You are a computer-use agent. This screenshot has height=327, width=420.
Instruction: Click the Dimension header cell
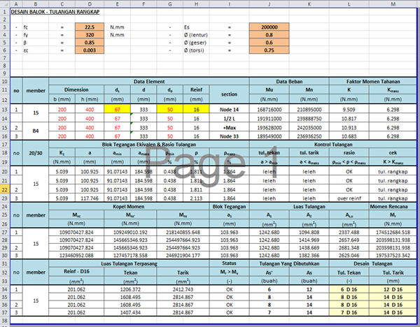(x=76, y=89)
